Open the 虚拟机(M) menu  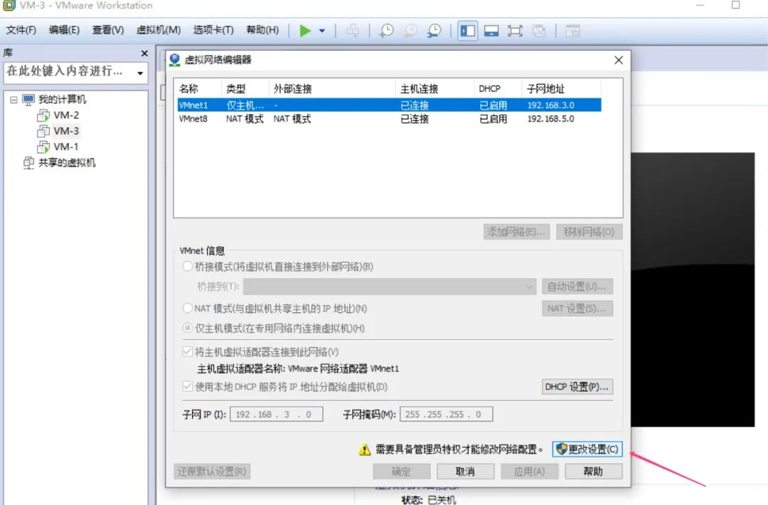[158, 30]
